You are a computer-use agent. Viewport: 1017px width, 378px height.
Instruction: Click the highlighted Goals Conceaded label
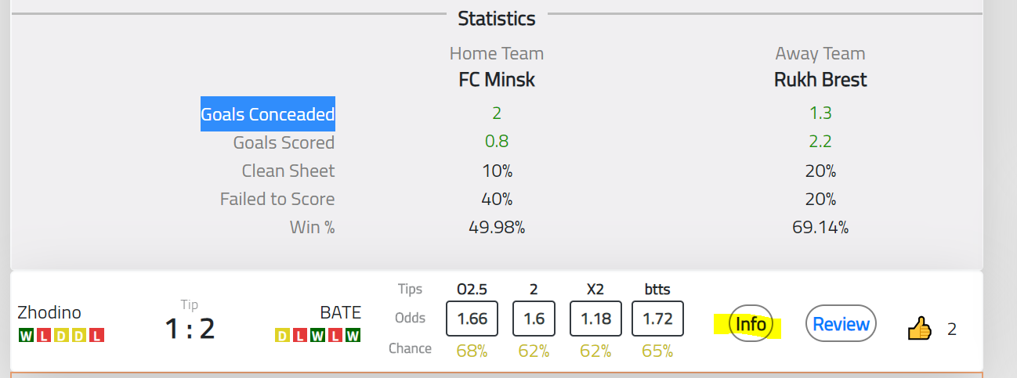(x=268, y=114)
